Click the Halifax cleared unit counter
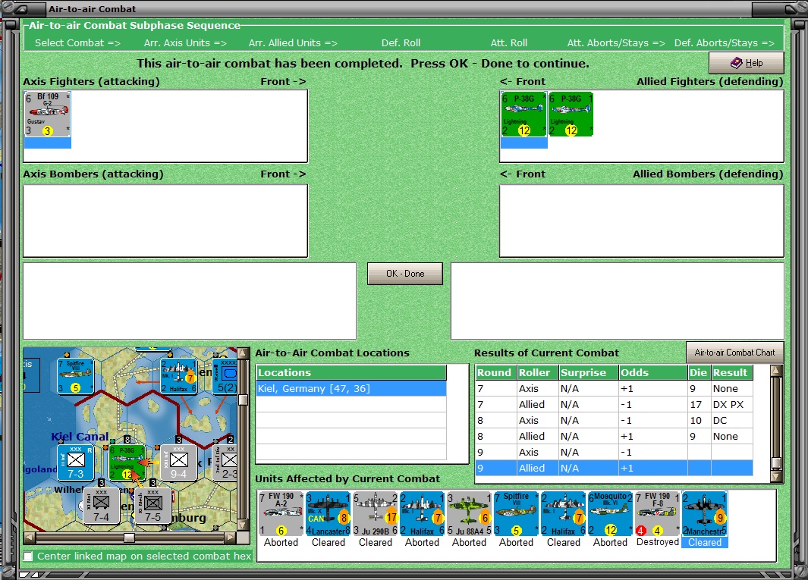808x580 pixels. click(x=563, y=514)
